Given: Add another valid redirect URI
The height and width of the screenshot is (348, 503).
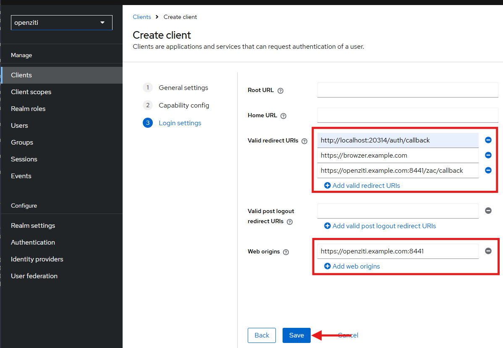Looking at the screenshot, I should tap(362, 185).
